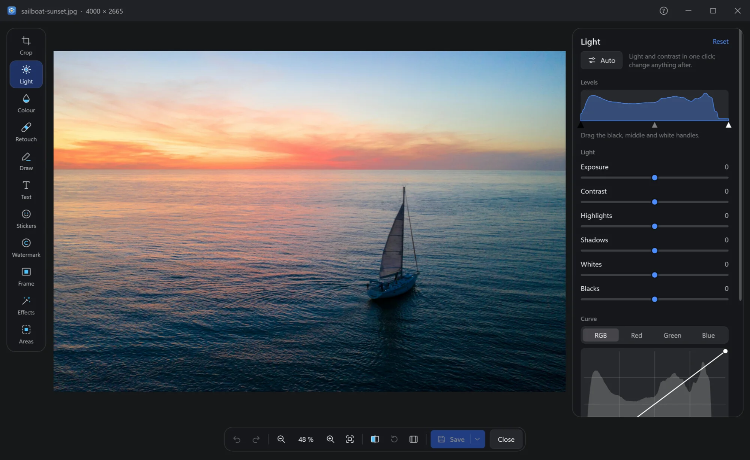This screenshot has height=460, width=750.
Task: Click the Blacks slider handle
Action: coord(654,299)
